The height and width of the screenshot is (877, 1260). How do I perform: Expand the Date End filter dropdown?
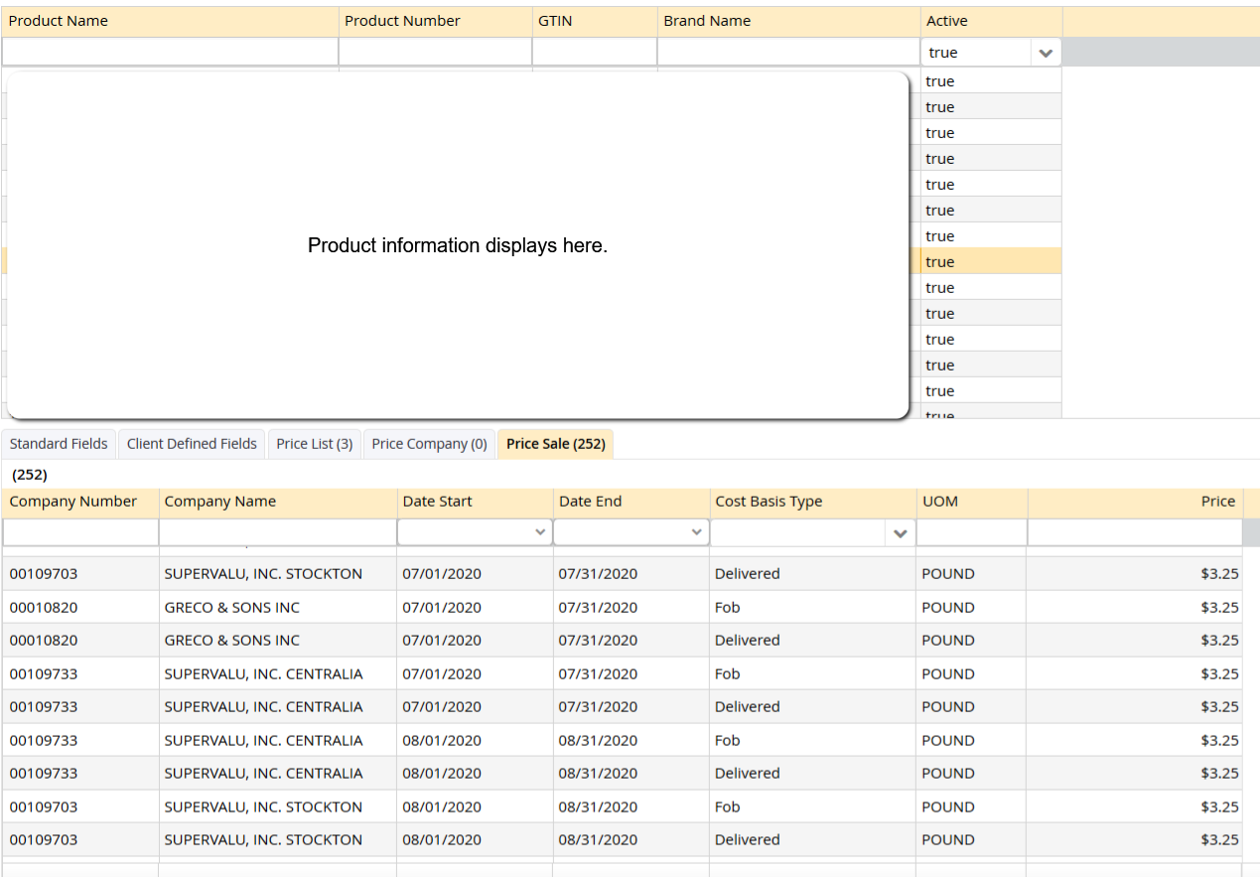pos(696,532)
